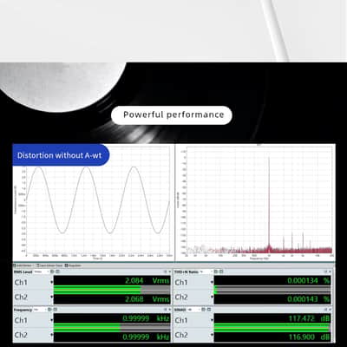This screenshot has width=347, height=347.
Task: Click the Regulate toolbar button
Action: [73, 265]
